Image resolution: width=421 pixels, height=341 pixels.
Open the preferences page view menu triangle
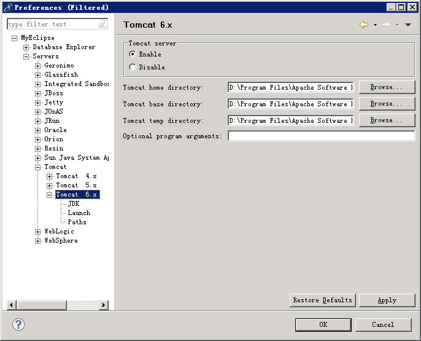click(x=408, y=25)
